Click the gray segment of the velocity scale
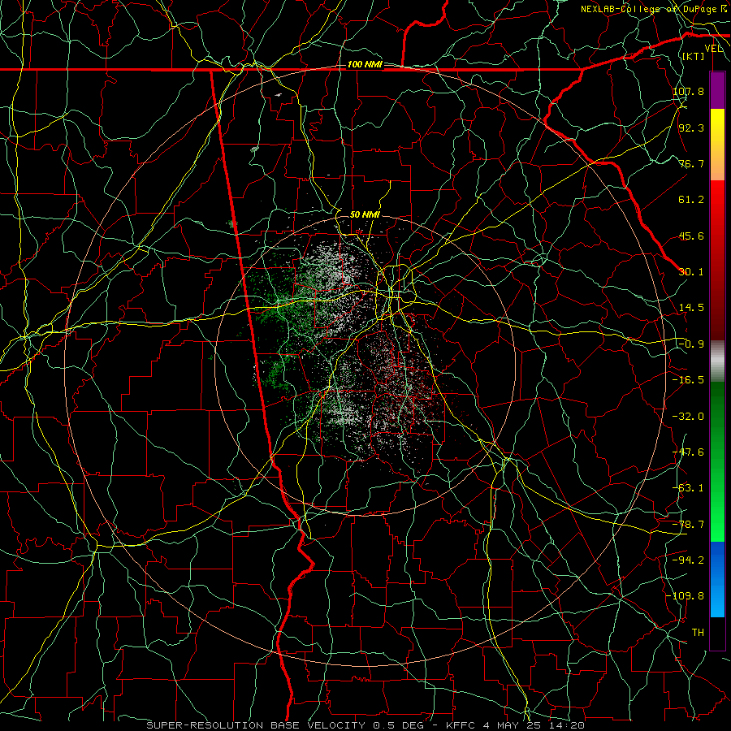This screenshot has height=731, width=731. [717, 361]
